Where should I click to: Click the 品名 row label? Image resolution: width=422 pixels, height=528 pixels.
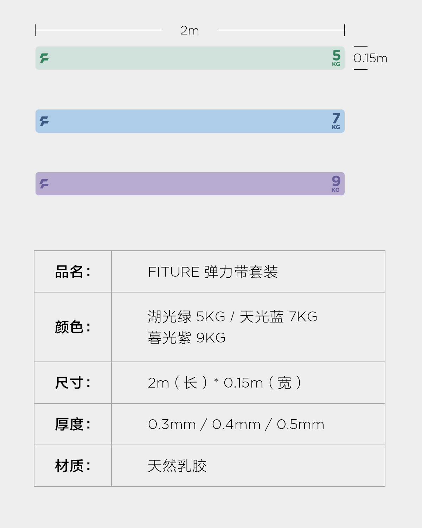tap(73, 272)
